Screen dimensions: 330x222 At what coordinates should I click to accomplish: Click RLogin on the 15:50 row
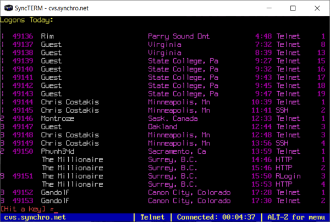click(288, 176)
